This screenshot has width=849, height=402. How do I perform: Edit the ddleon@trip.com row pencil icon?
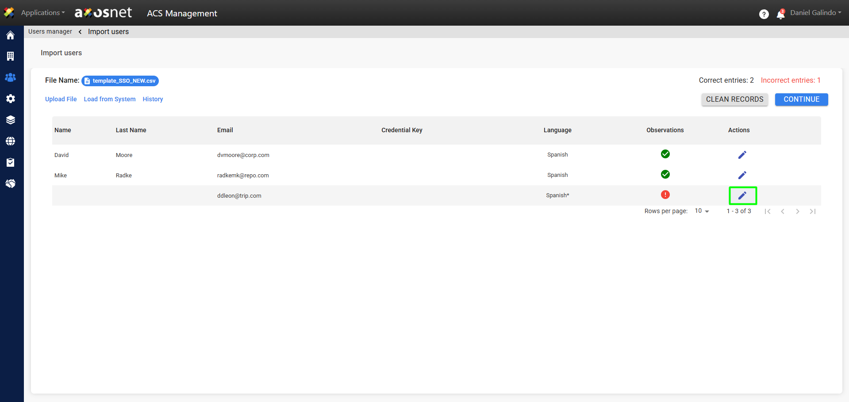742,195
